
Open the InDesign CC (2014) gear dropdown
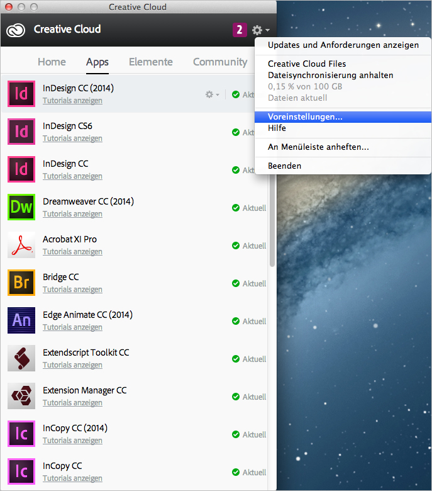click(x=213, y=94)
